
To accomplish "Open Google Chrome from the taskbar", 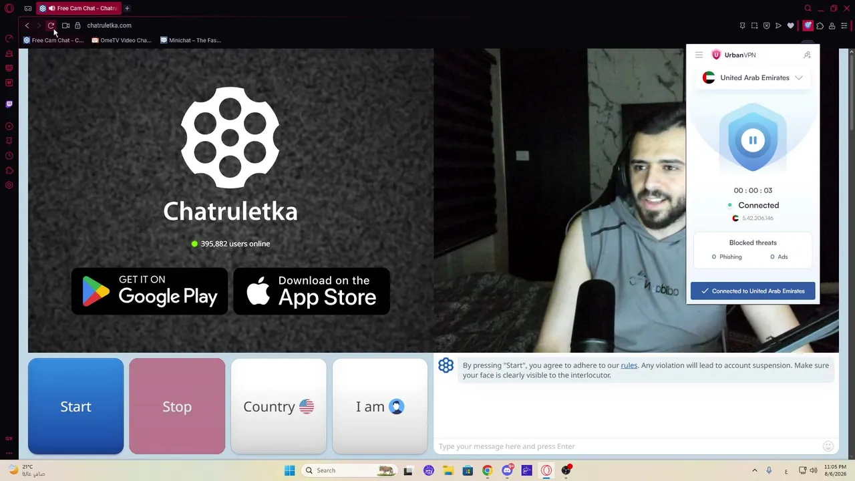I will pyautogui.click(x=487, y=470).
